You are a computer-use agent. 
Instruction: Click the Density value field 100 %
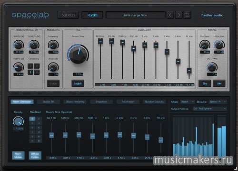click(x=19, y=129)
